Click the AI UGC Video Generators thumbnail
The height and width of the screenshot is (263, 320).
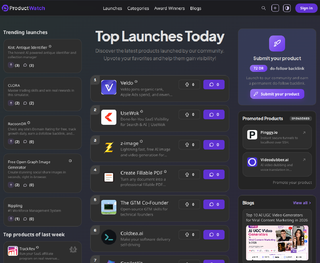pos(277,243)
